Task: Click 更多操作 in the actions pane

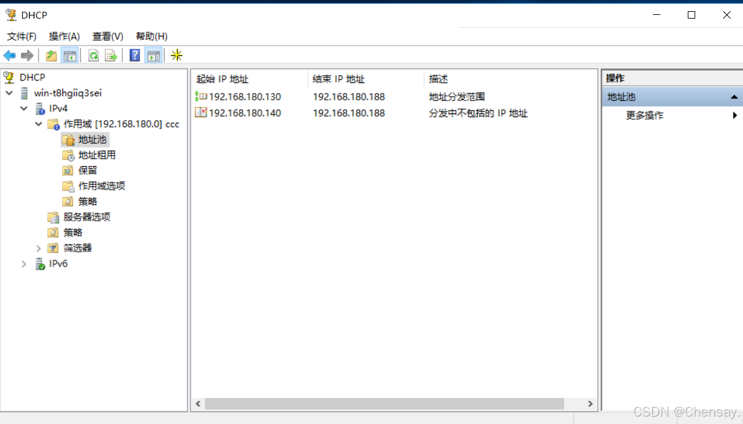Action: pos(644,115)
